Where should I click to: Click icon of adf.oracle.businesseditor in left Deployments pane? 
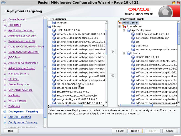pyautogui.click(x=54, y=34)
